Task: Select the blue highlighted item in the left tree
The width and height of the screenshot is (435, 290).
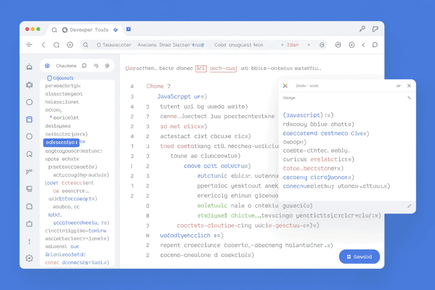Action: click(x=62, y=142)
